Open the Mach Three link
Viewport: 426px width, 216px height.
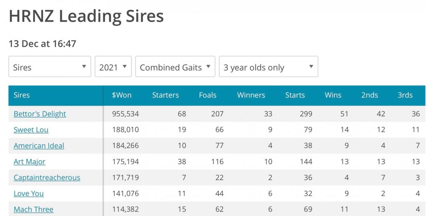tap(33, 209)
